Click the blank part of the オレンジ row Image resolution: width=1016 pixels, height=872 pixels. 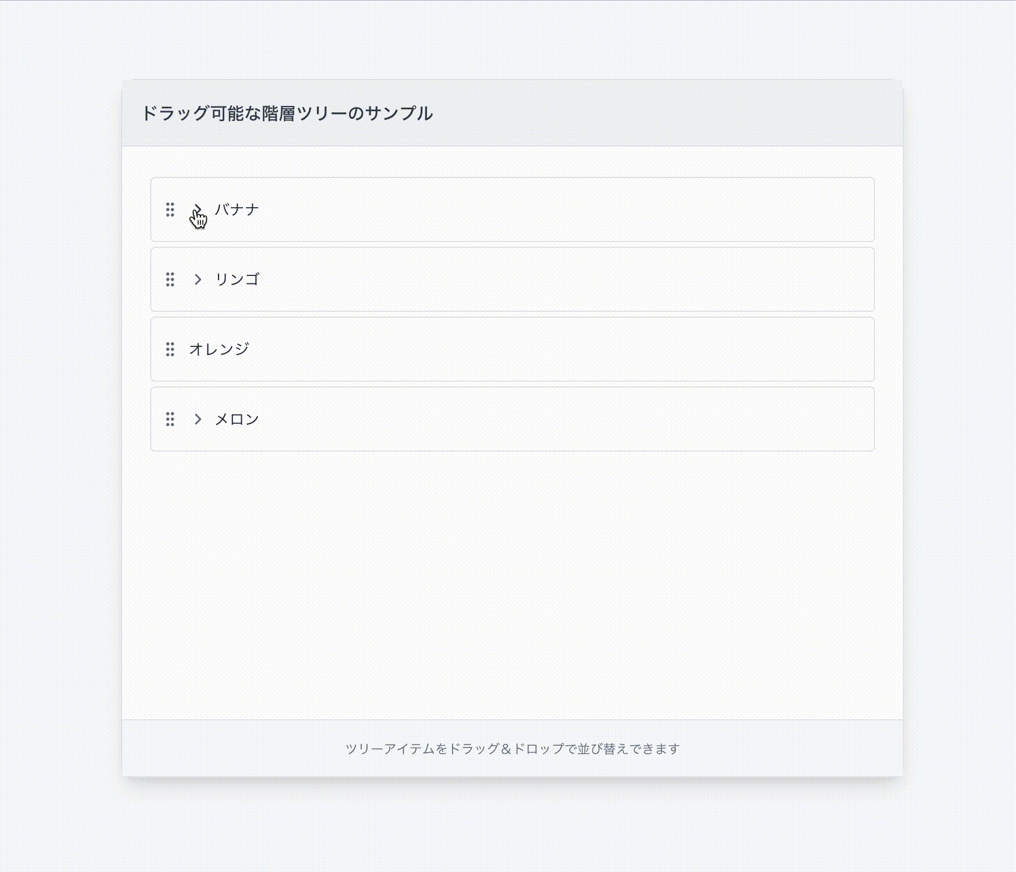[559, 349]
